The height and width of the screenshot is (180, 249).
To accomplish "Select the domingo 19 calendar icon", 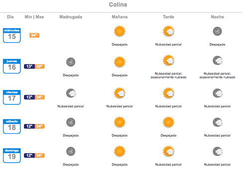I will [12, 156].
